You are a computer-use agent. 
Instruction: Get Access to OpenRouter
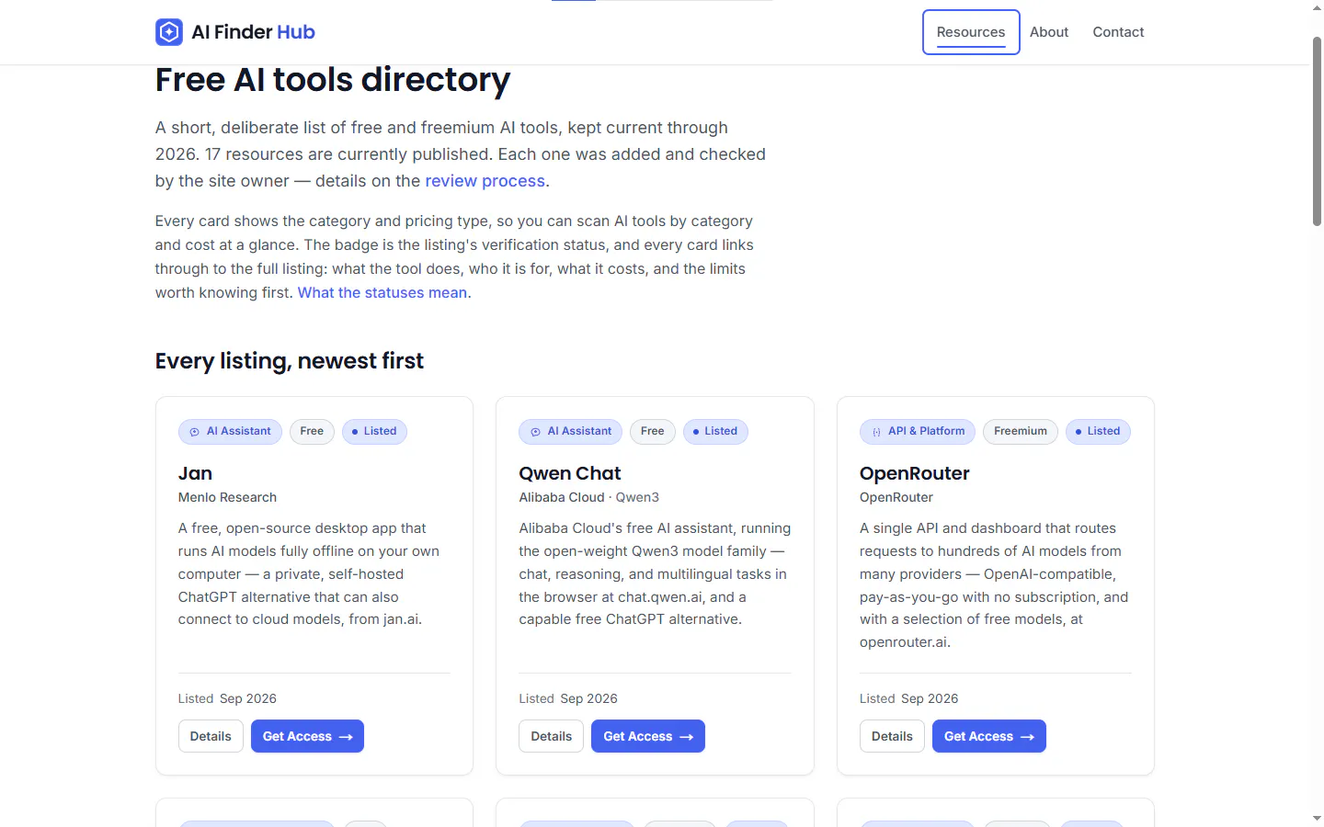point(989,736)
